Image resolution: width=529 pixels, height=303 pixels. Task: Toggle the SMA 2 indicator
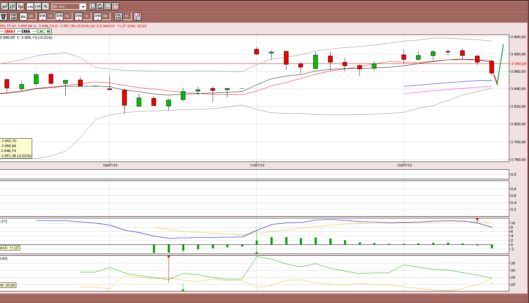(x=97, y=16)
